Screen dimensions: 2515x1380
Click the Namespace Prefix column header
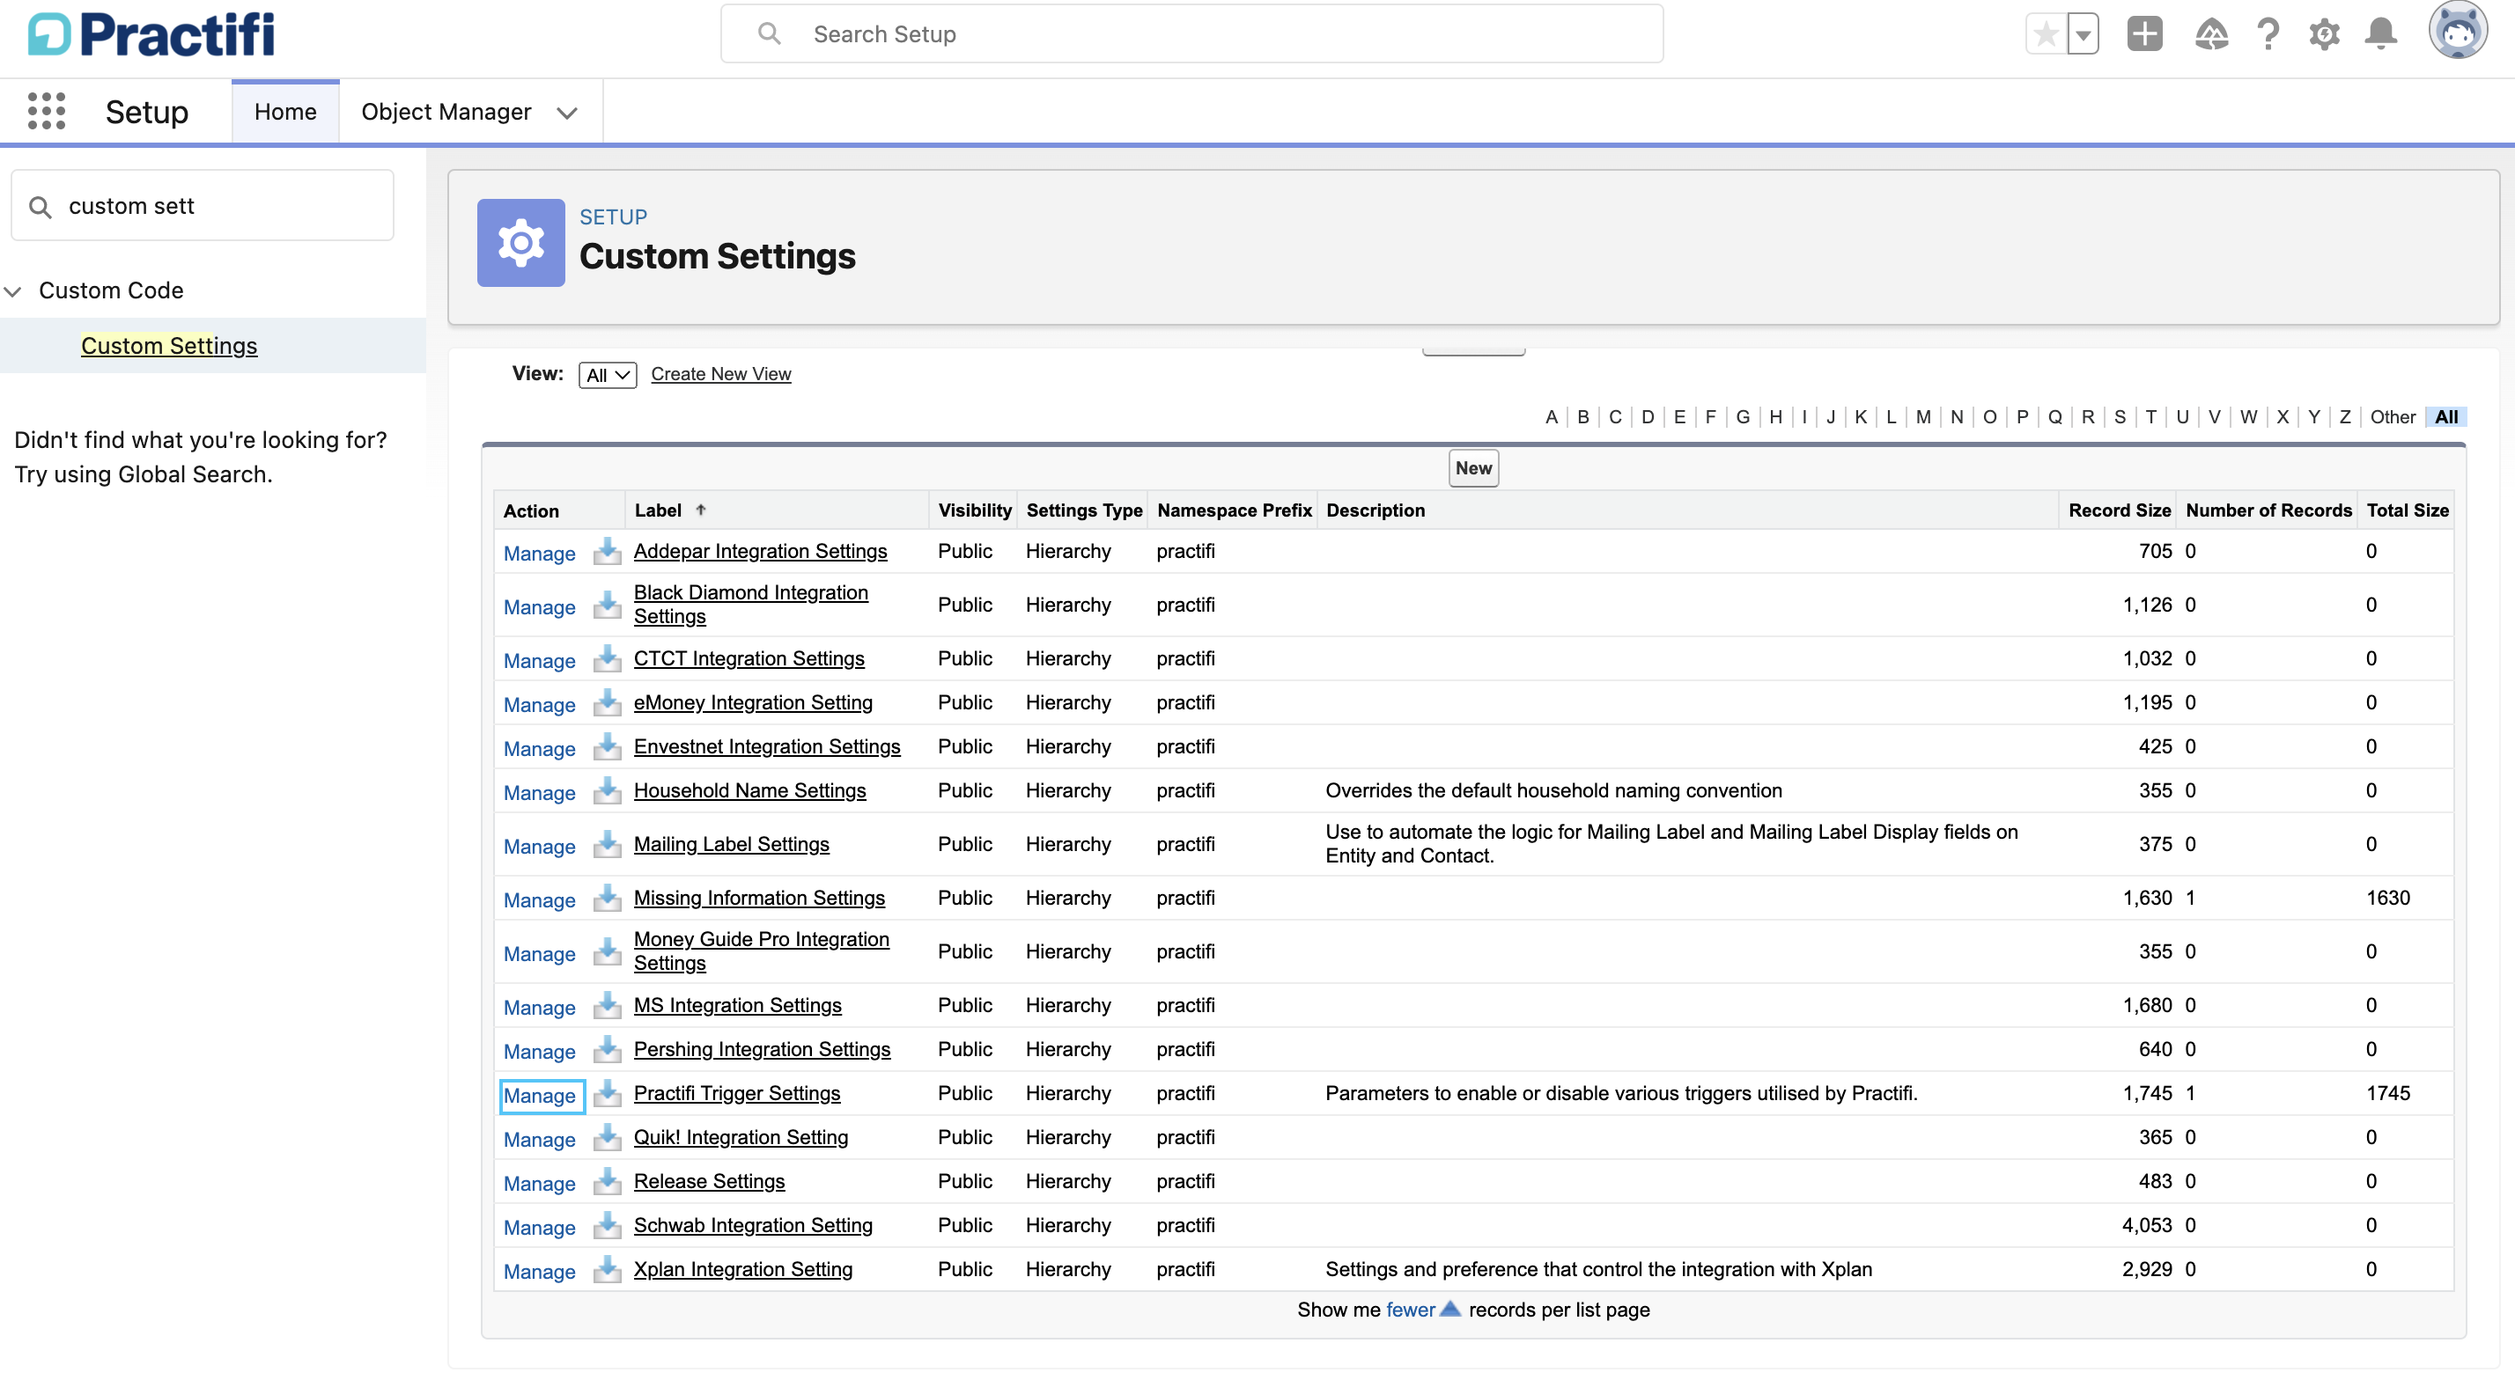coord(1234,510)
